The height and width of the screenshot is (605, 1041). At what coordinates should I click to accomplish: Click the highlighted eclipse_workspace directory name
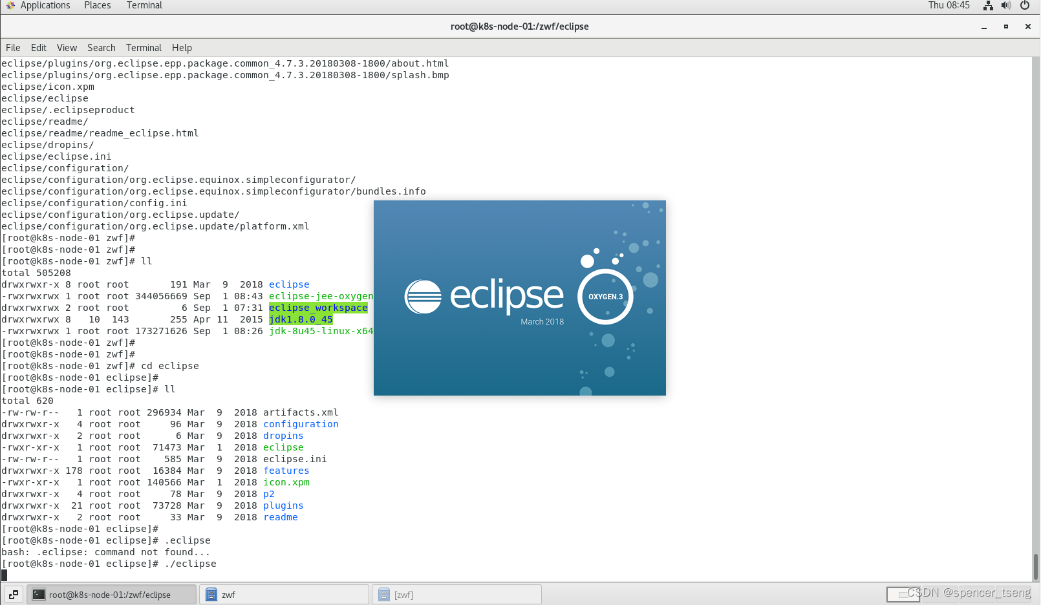[x=318, y=308]
